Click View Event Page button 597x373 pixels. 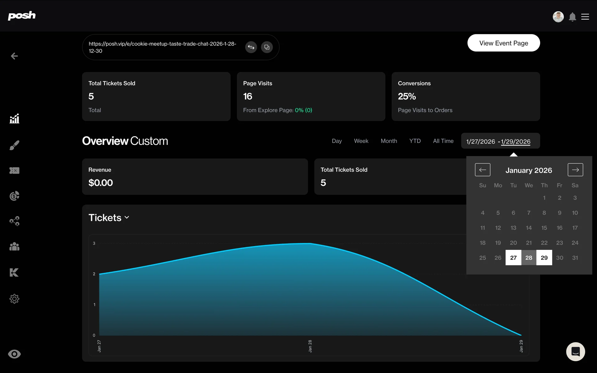(x=503, y=43)
